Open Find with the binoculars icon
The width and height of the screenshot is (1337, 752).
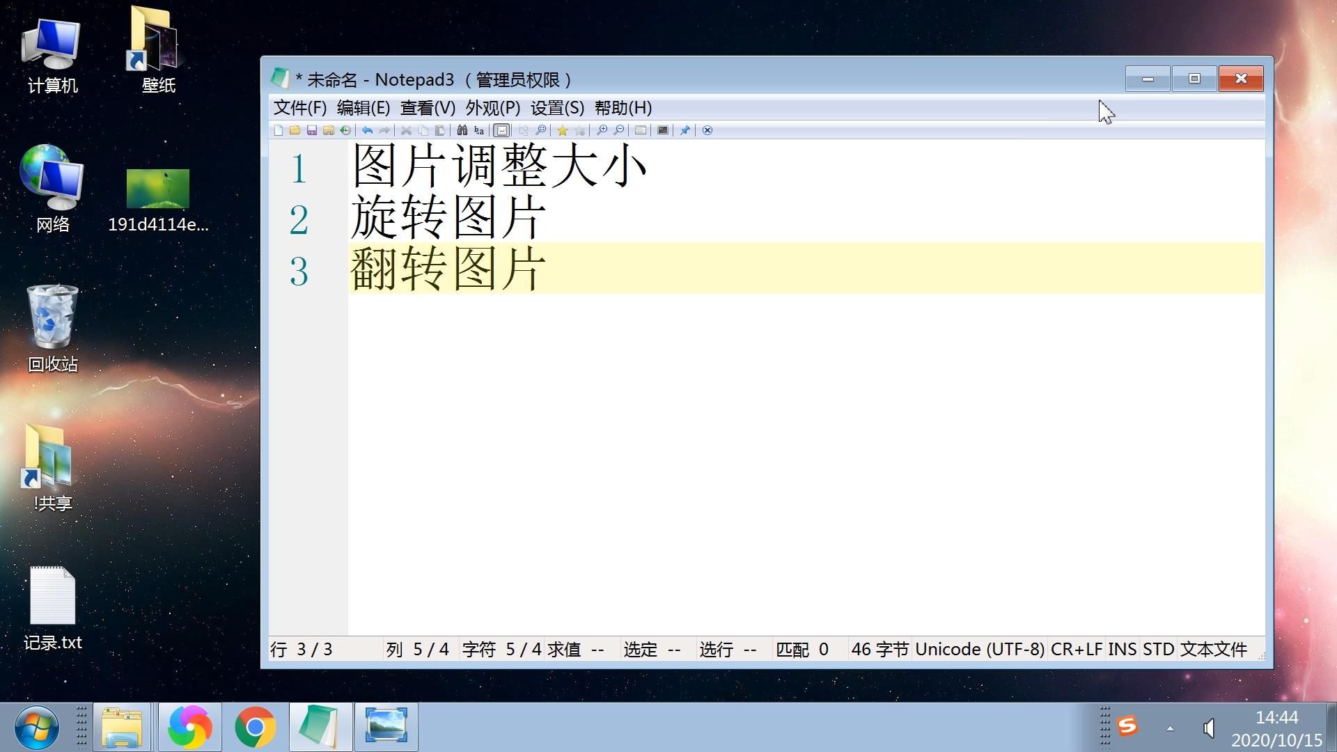pos(462,130)
